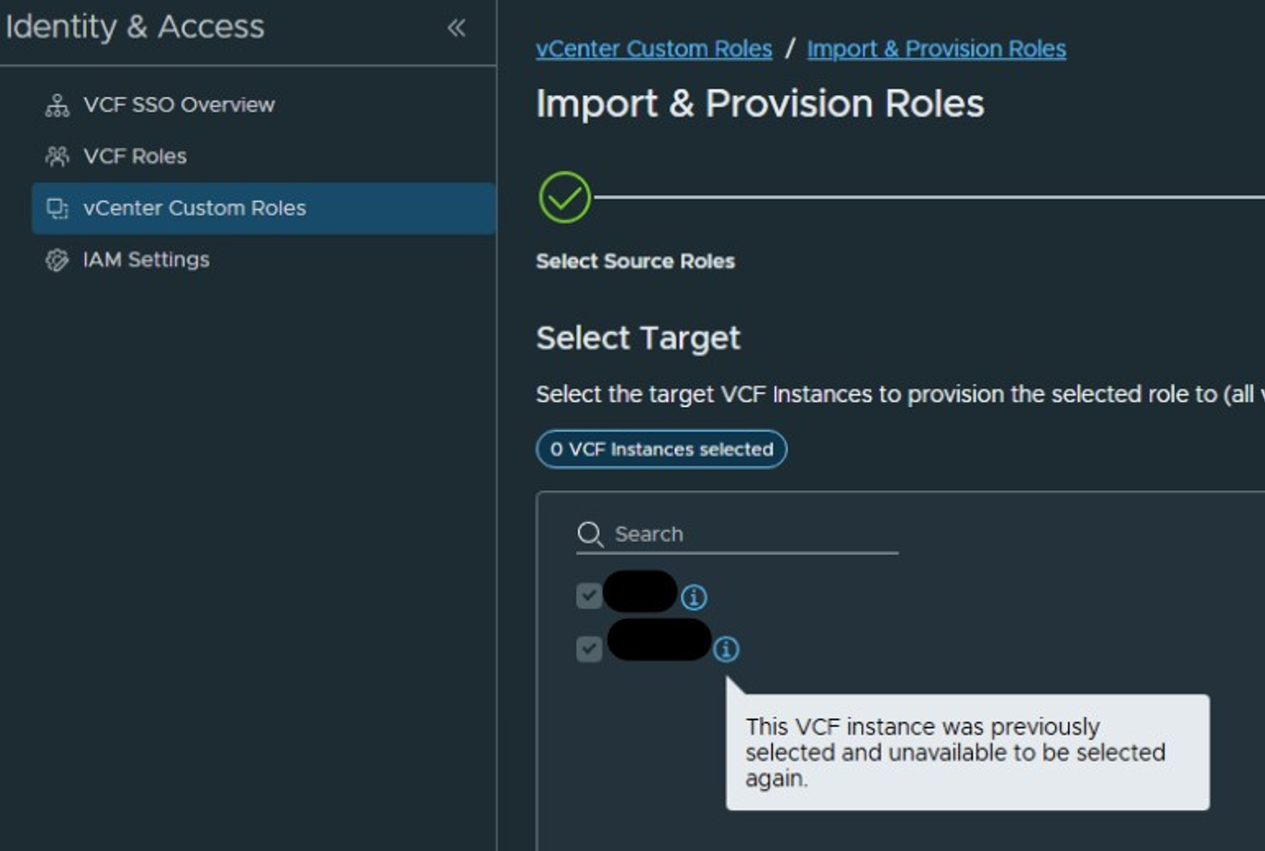This screenshot has height=851, width=1265.
Task: Click the green completed step checkmark
Action: [564, 197]
